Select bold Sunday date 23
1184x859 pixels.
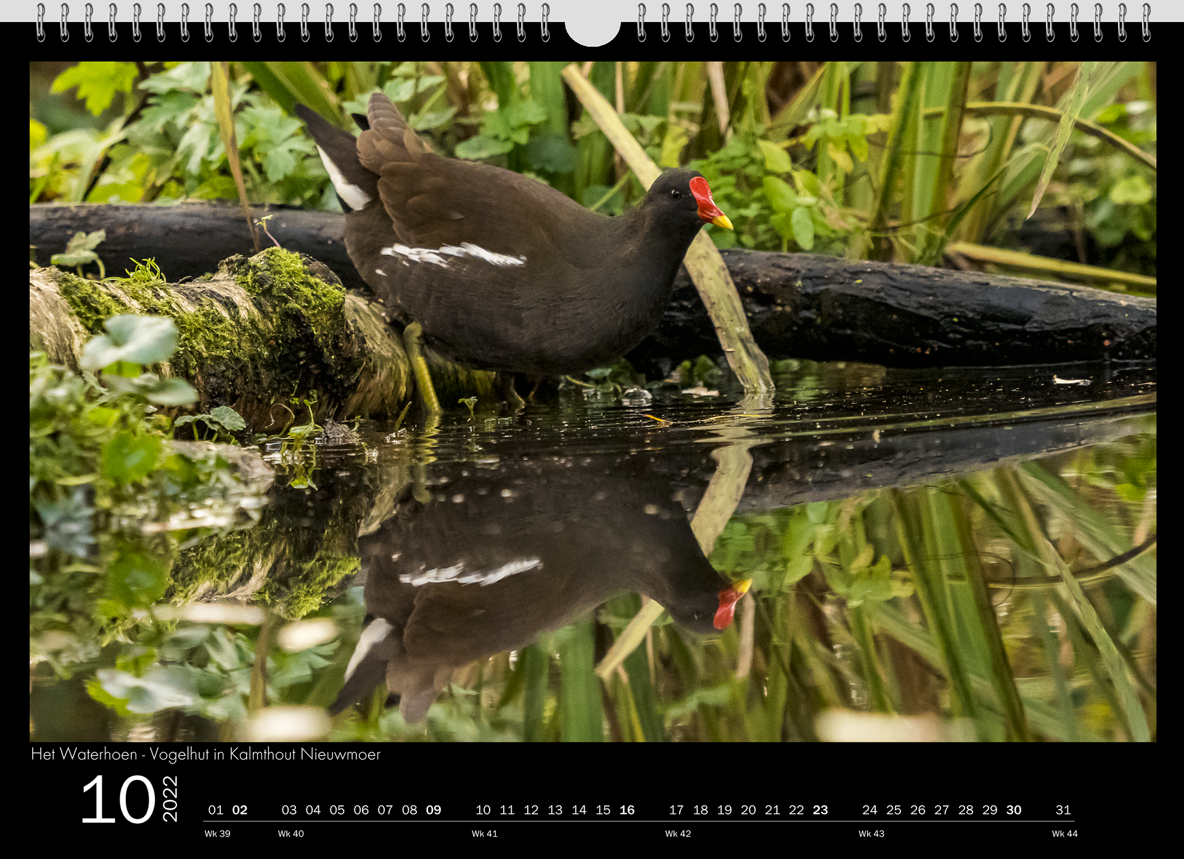tap(820, 810)
